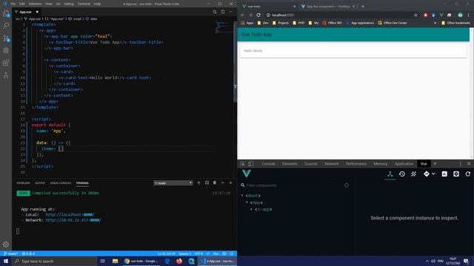Switch to the PROBLEMS panel tab
The image size is (474, 266).
[x=23, y=183]
